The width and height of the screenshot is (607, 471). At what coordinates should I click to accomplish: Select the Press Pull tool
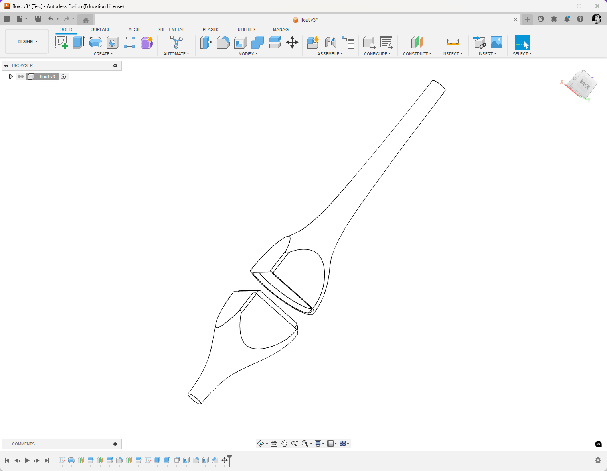[x=206, y=42]
